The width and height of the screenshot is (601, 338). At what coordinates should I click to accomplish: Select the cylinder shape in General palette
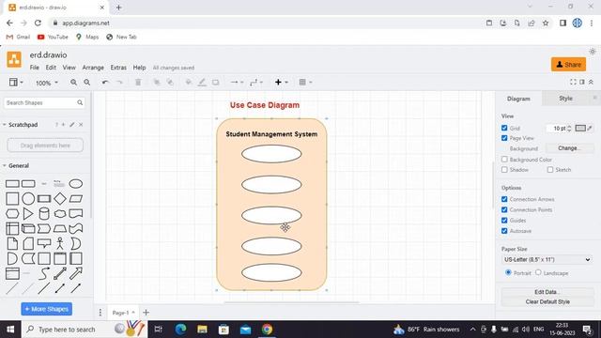[x=44, y=213]
